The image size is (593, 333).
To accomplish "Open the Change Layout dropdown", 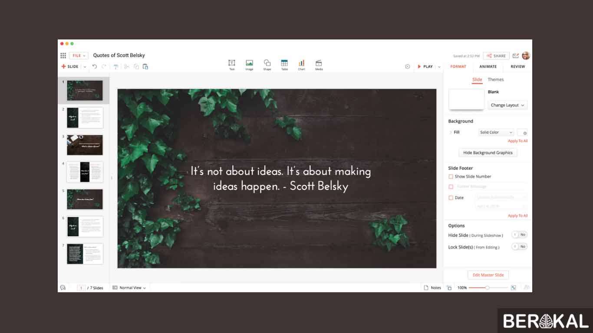I will coord(507,105).
